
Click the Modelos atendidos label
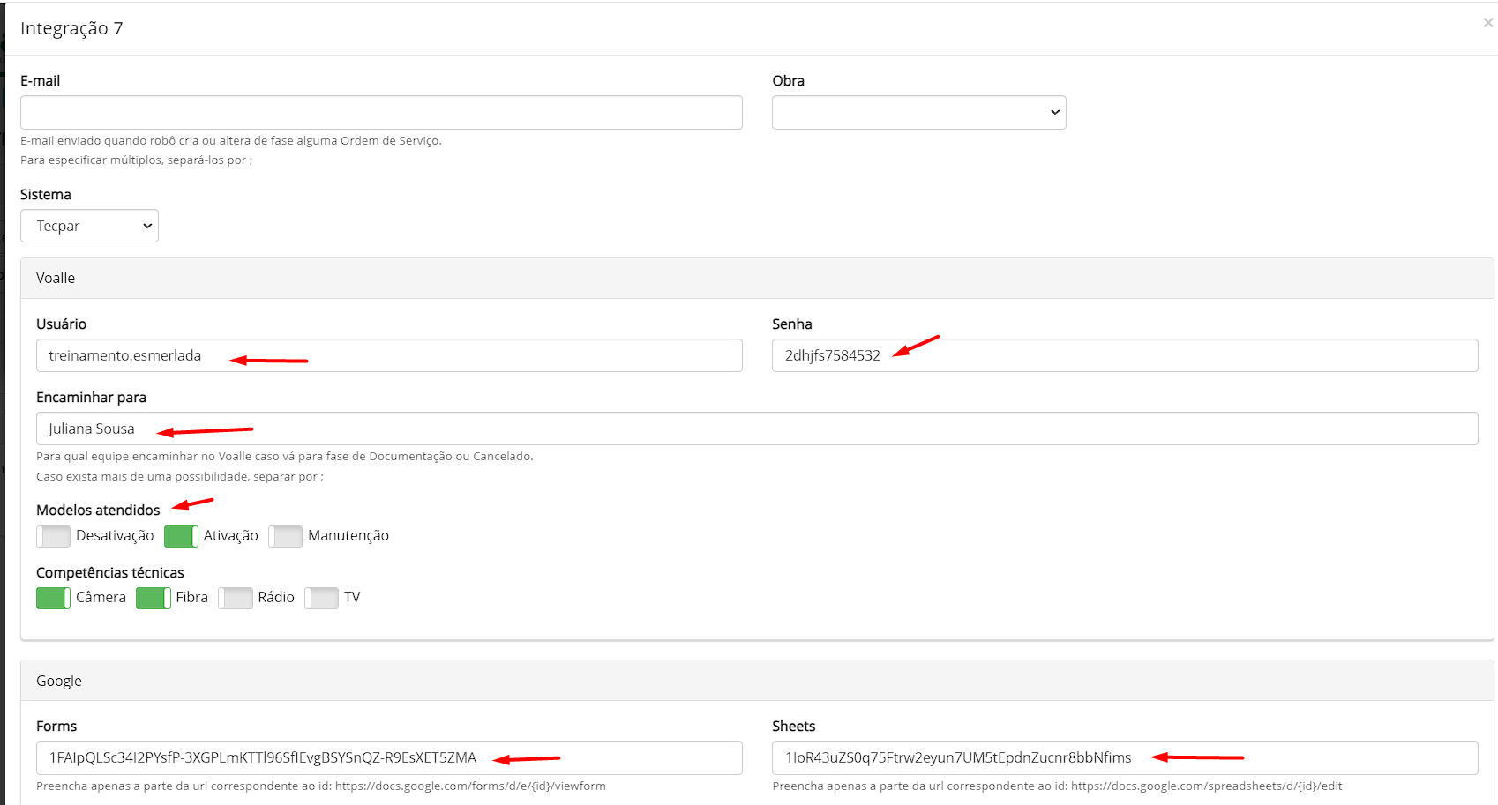click(x=98, y=510)
